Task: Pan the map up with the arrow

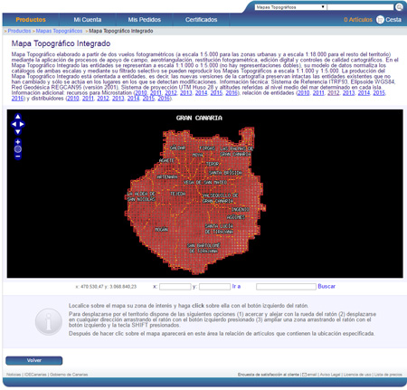Action: click(18, 117)
